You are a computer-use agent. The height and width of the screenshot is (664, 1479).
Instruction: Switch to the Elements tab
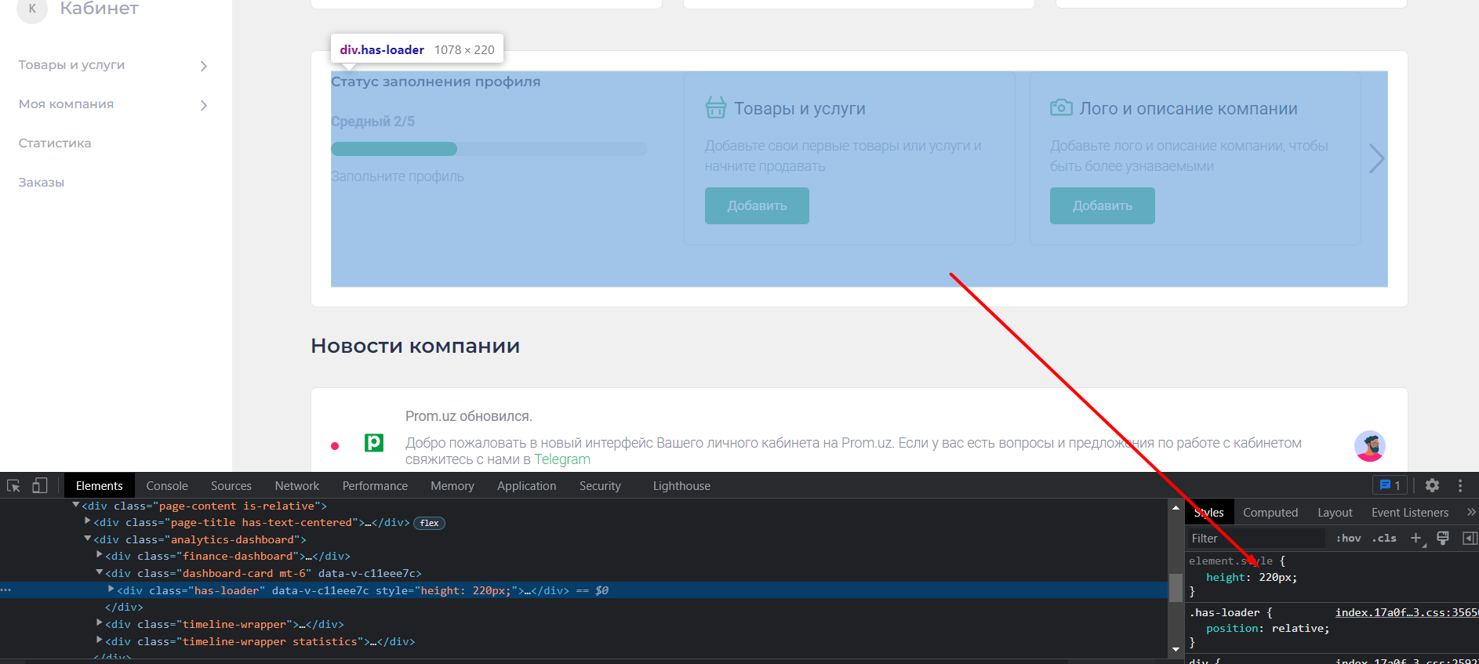tap(99, 486)
